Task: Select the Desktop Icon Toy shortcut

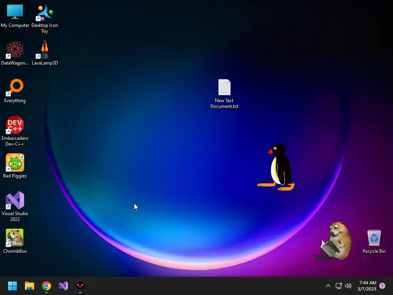Action: [x=45, y=18]
